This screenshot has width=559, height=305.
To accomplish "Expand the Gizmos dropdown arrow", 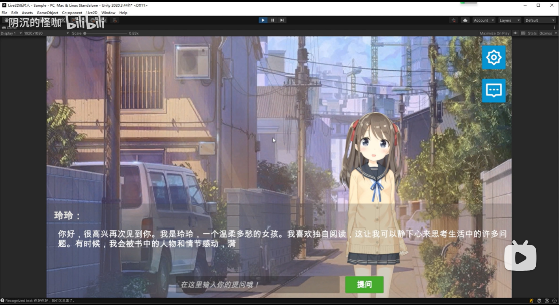I will [556, 33].
